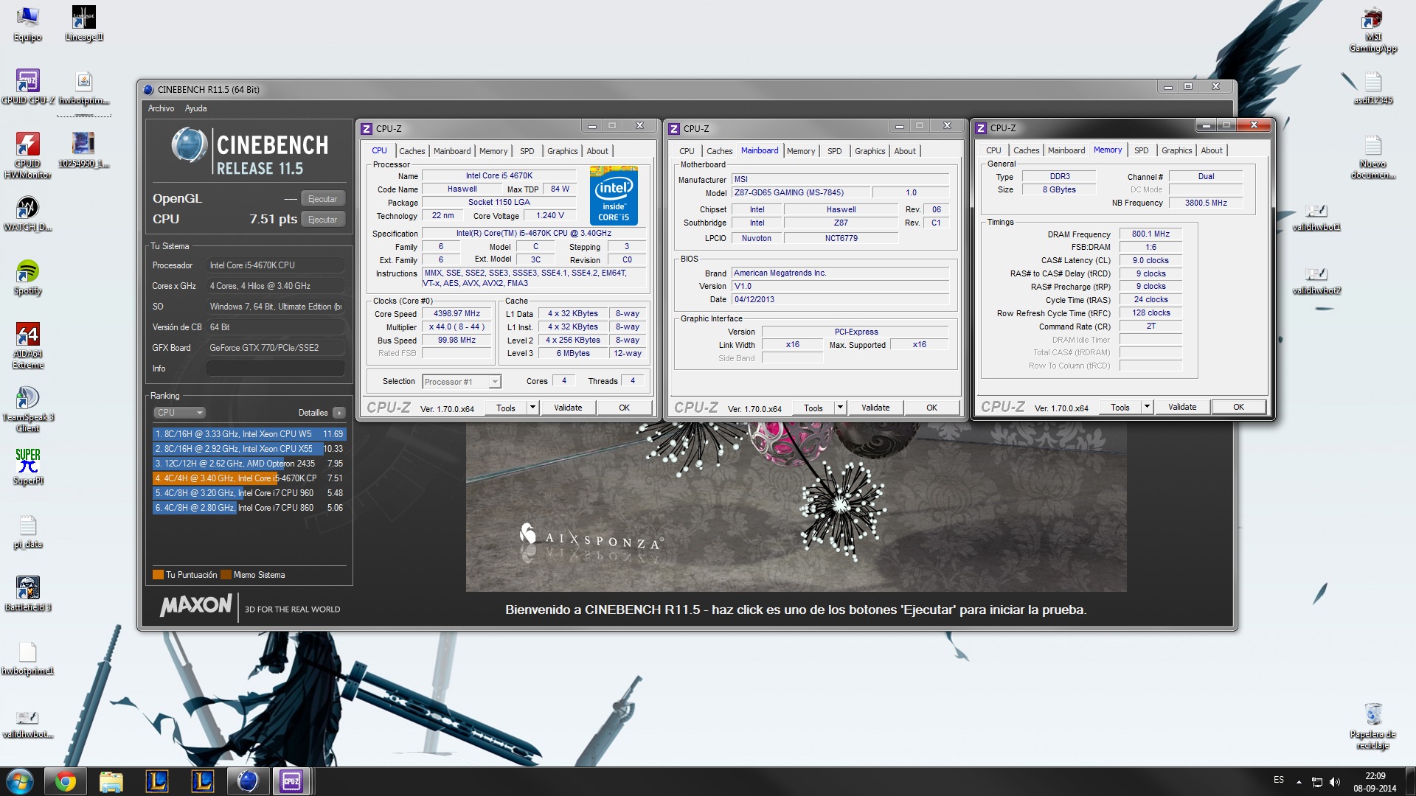1416x796 pixels.
Task: Click Validate in first CPU-Z window
Action: [568, 408]
